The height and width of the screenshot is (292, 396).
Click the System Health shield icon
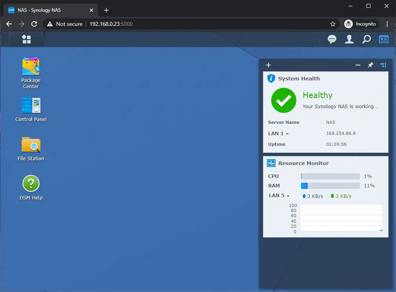pyautogui.click(x=271, y=78)
